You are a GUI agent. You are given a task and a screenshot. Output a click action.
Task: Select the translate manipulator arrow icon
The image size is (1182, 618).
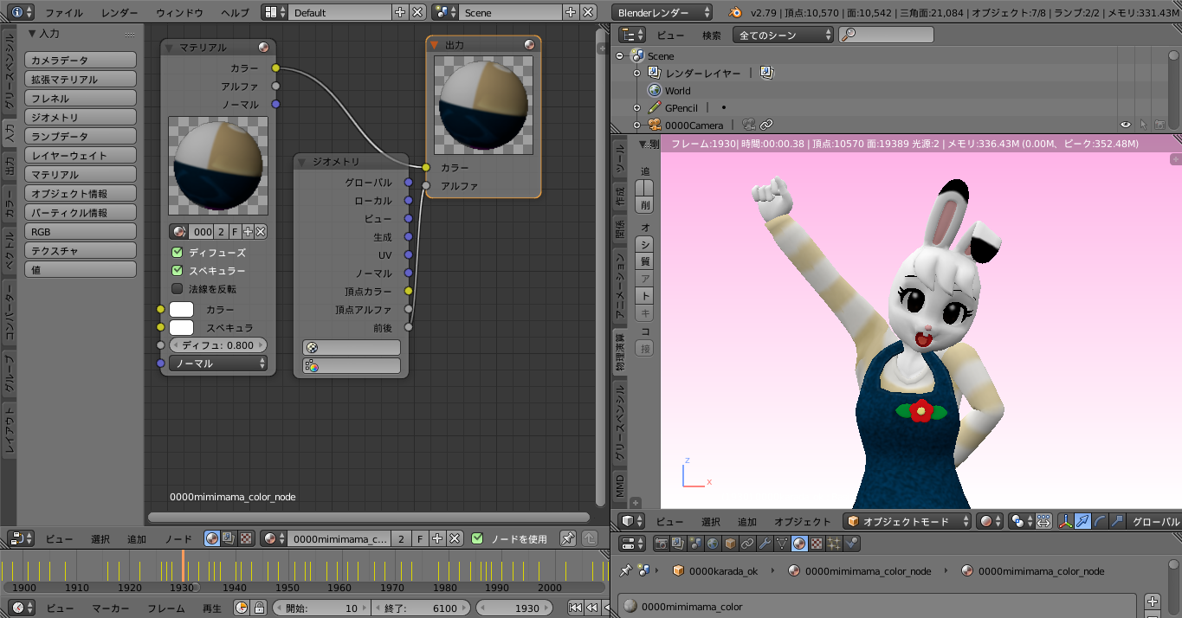[1082, 521]
